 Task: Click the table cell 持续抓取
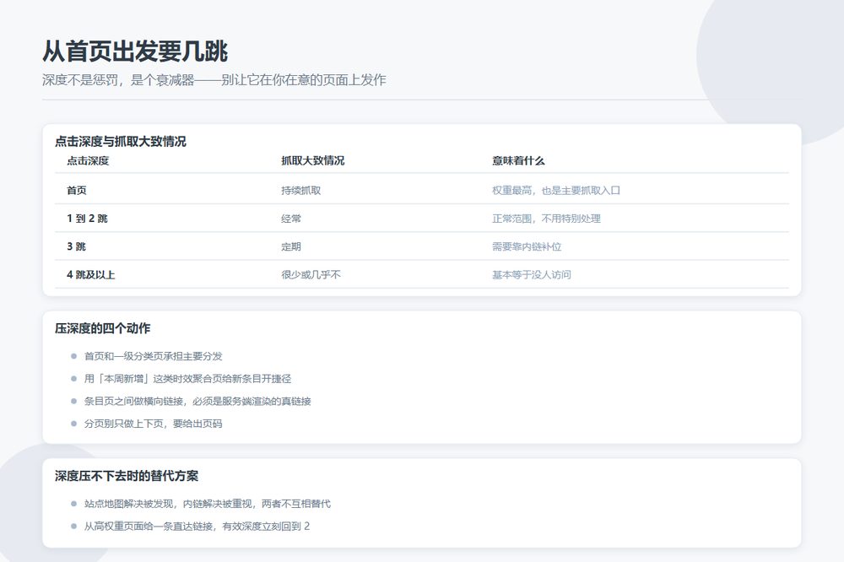pos(301,190)
